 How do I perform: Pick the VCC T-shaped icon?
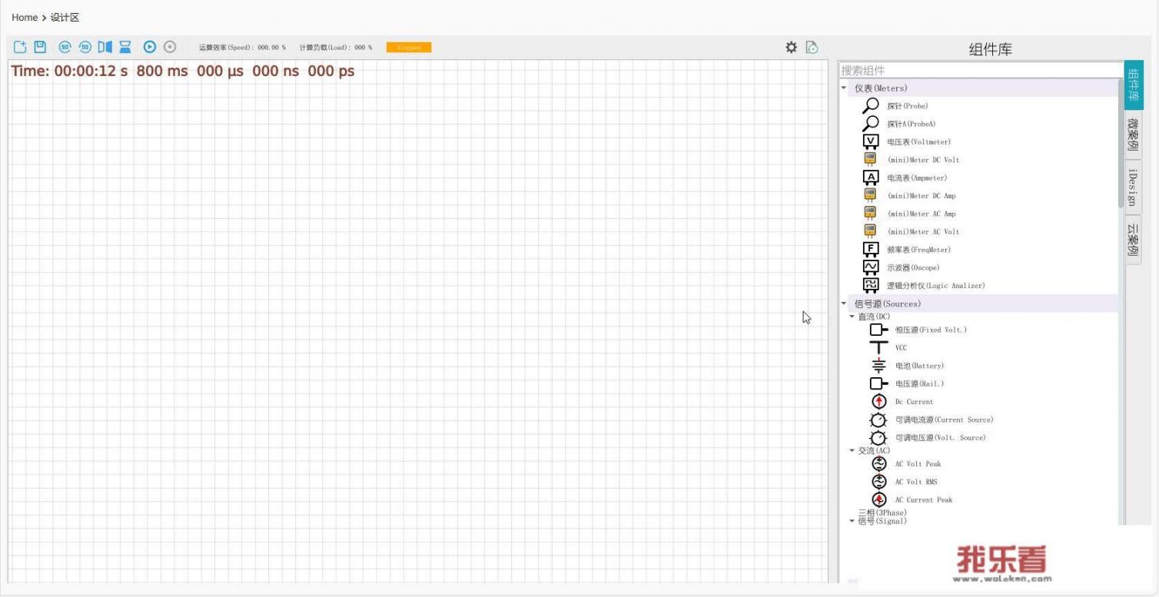click(x=878, y=347)
